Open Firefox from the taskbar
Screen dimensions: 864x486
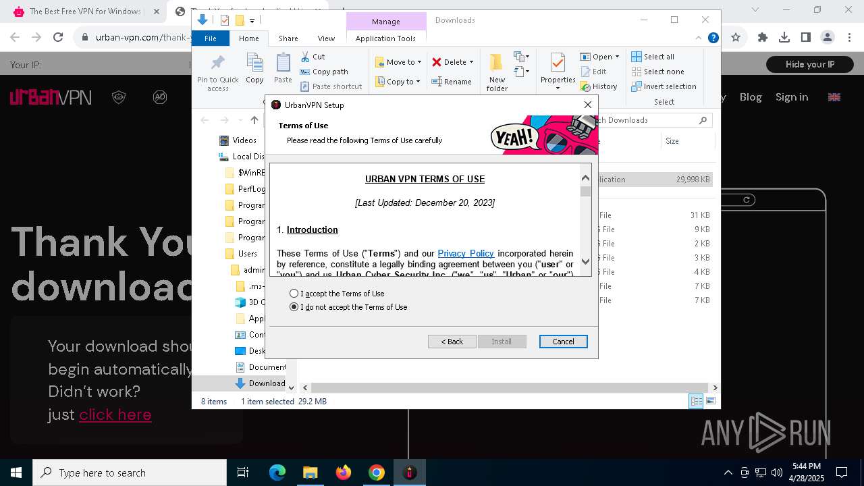pos(344,473)
